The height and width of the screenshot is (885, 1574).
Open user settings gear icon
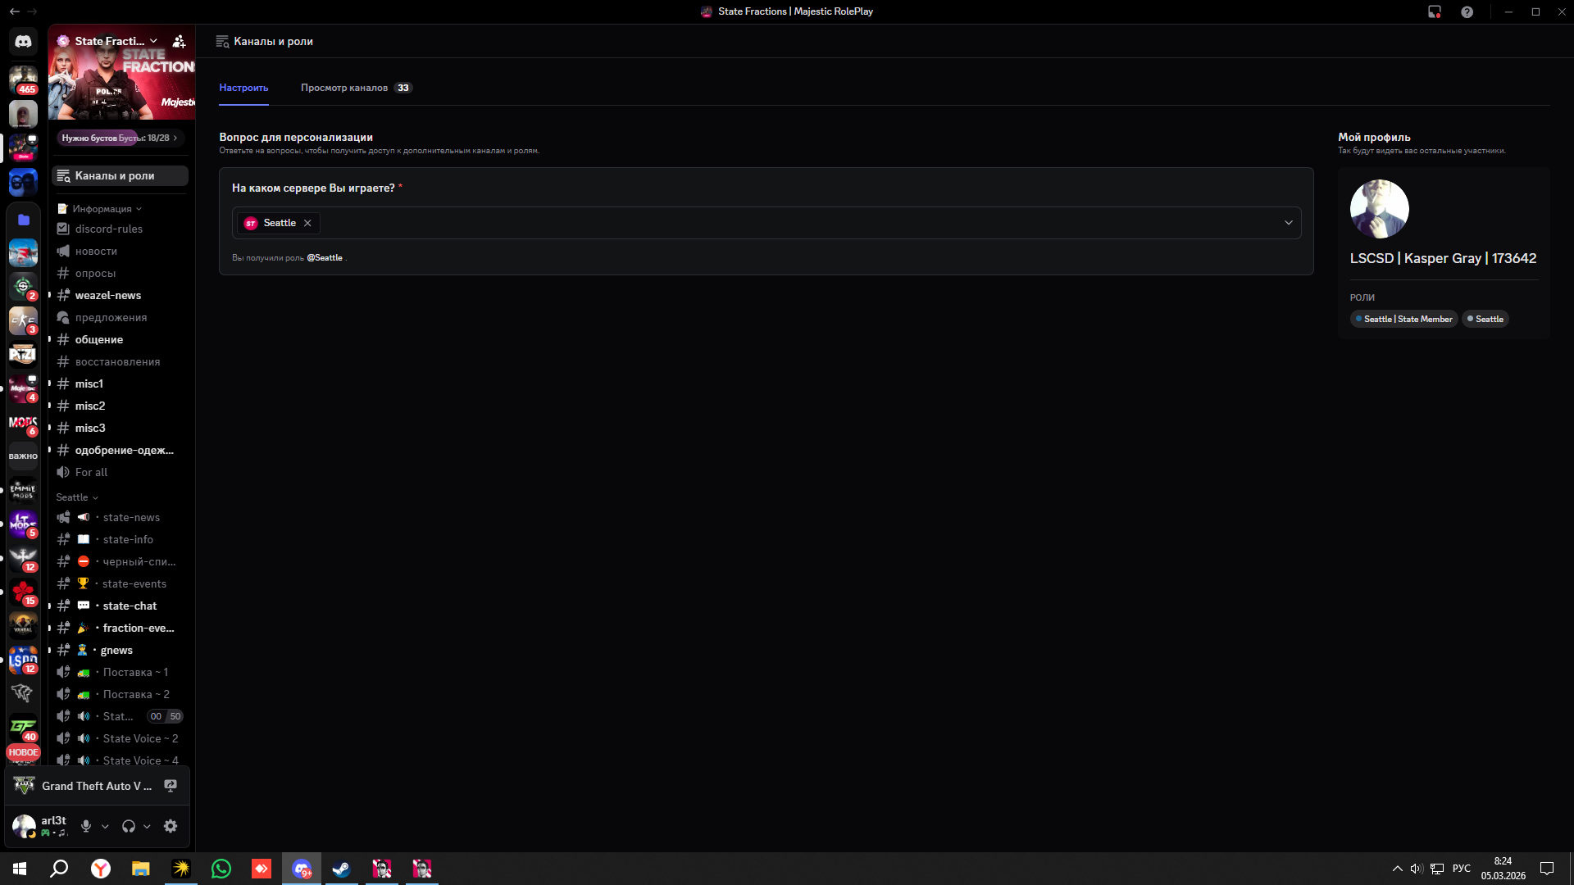point(171,826)
